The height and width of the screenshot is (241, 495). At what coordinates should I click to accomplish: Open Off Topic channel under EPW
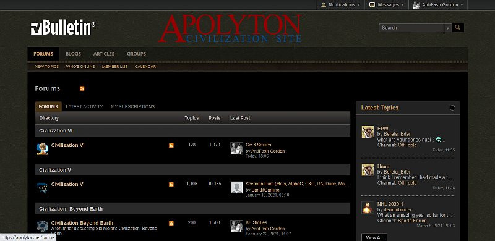click(407, 145)
